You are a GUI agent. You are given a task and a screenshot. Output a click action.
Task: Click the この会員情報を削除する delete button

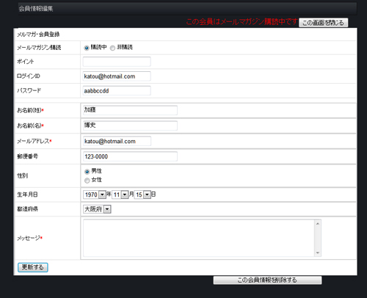(x=267, y=280)
